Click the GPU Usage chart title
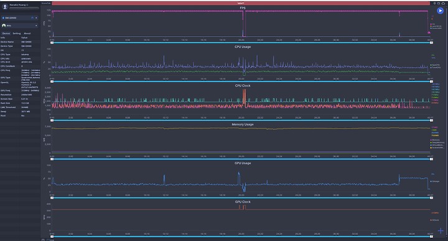Screen dimensions: 448x241 click(243, 163)
